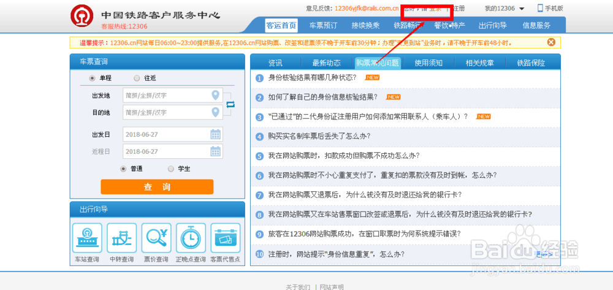Switch to the 资讯 tab
The height and width of the screenshot is (290, 613).
coord(275,63)
